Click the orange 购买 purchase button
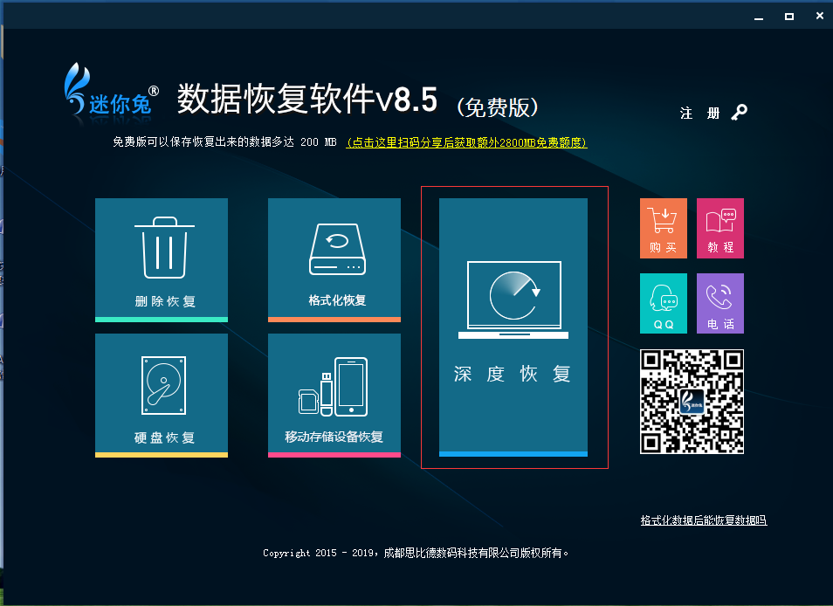Image resolution: width=833 pixels, height=606 pixels. (663, 229)
